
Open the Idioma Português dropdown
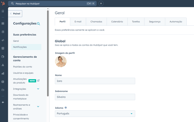point(95,114)
